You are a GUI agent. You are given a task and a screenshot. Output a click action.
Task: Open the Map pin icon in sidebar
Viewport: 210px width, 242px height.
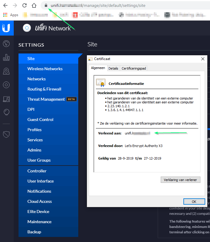pos(6,71)
